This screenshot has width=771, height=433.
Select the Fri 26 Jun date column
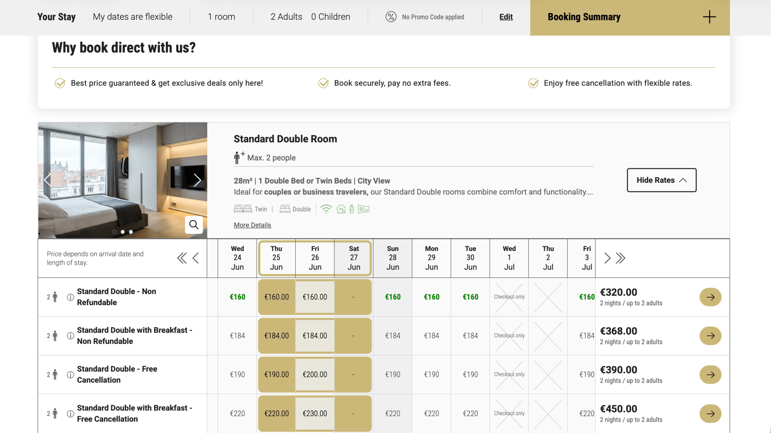(315, 258)
